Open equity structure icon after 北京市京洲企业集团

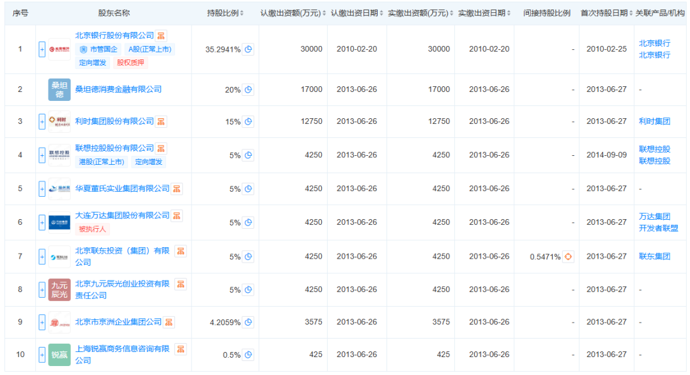tap(169, 322)
